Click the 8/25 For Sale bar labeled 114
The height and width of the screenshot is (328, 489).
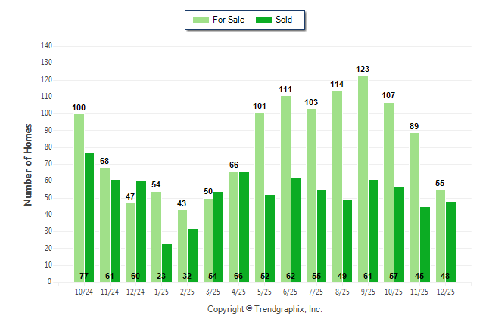[337, 186]
